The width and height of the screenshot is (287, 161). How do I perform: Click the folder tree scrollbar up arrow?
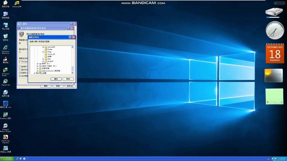pyautogui.click(x=73, y=47)
